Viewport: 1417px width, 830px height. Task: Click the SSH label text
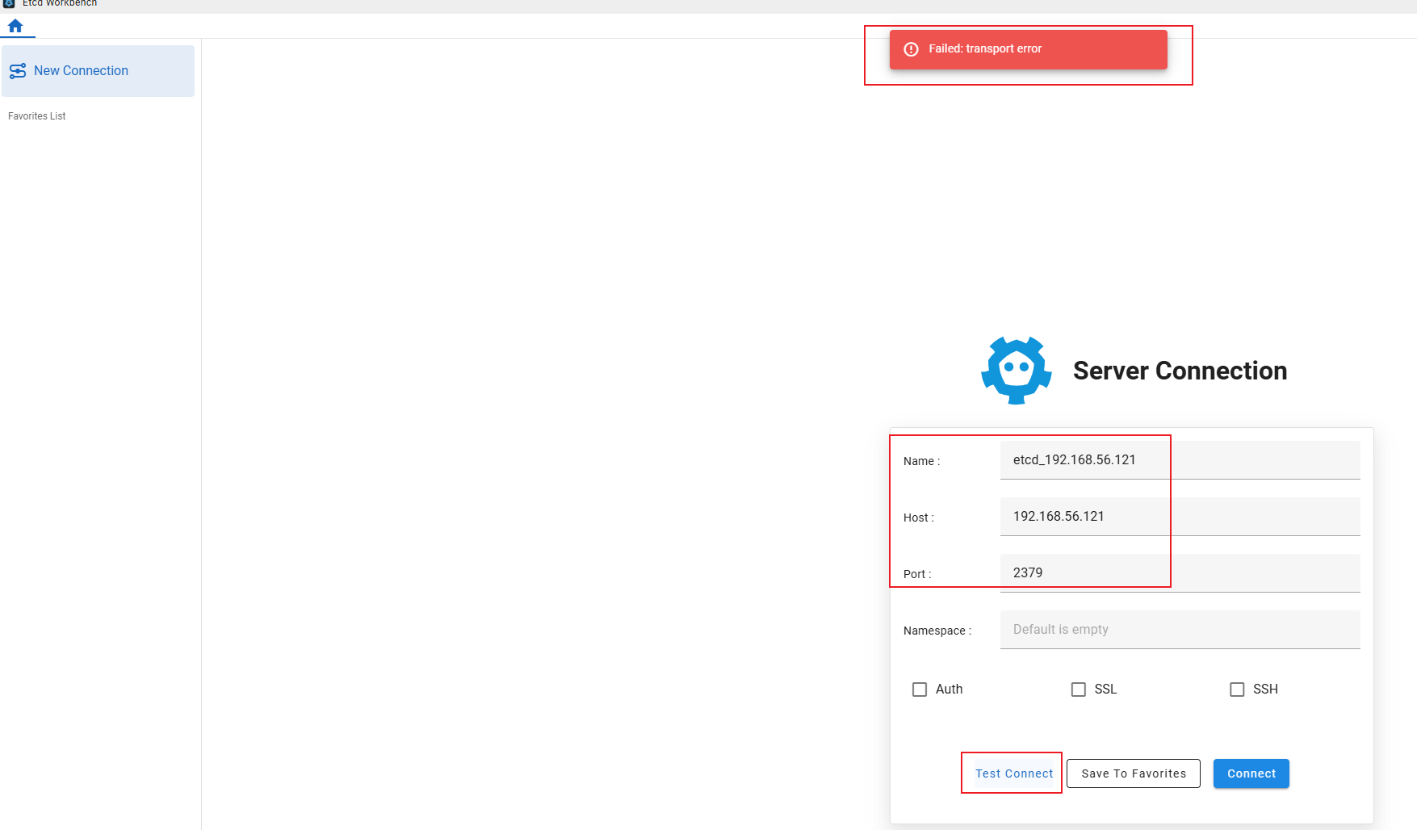point(1265,690)
